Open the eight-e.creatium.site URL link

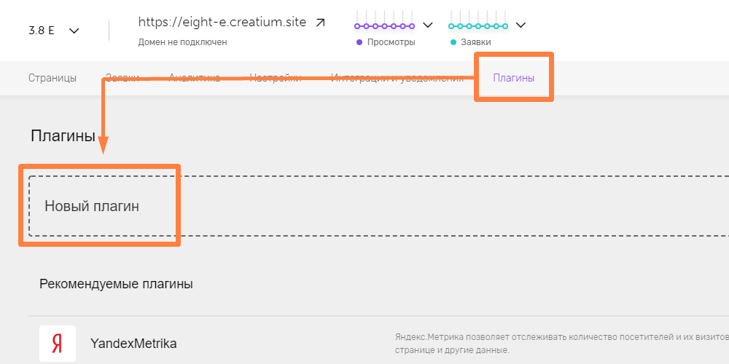click(x=222, y=23)
